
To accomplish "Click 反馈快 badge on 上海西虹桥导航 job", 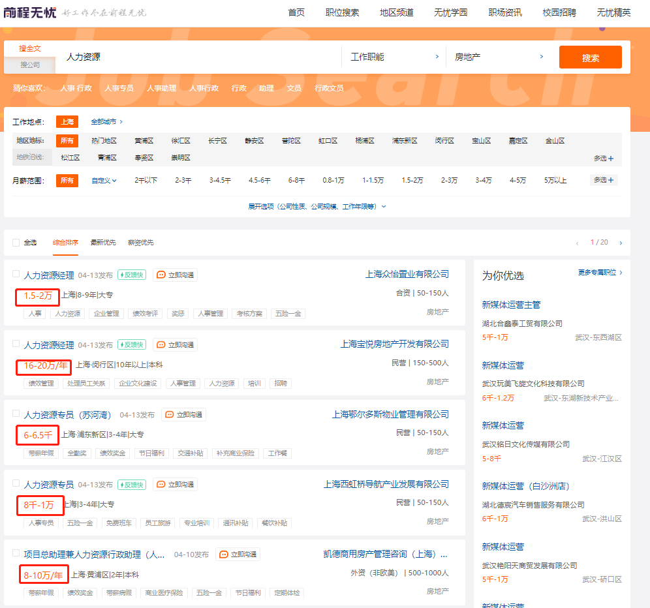I will pyautogui.click(x=132, y=485).
